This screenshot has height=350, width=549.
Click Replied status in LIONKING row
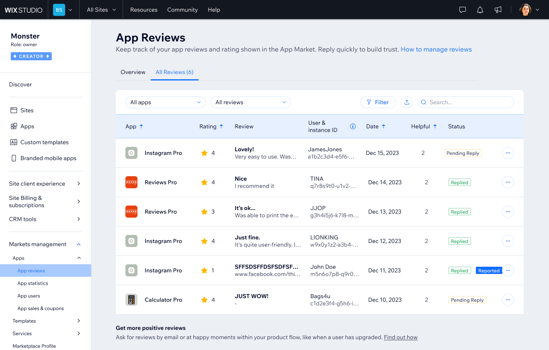459,241
